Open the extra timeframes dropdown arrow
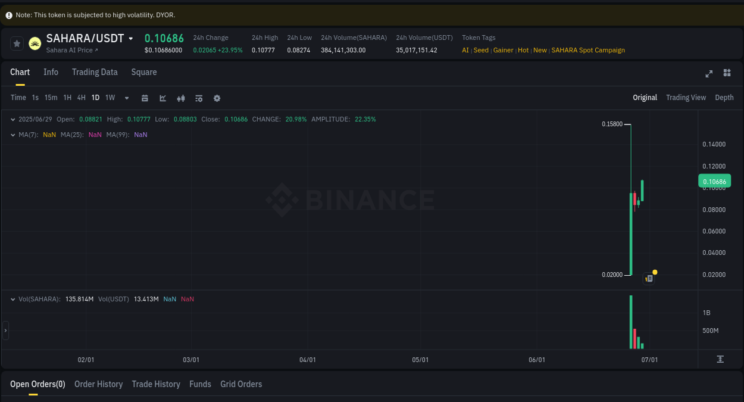This screenshot has width=744, height=402. click(x=126, y=98)
